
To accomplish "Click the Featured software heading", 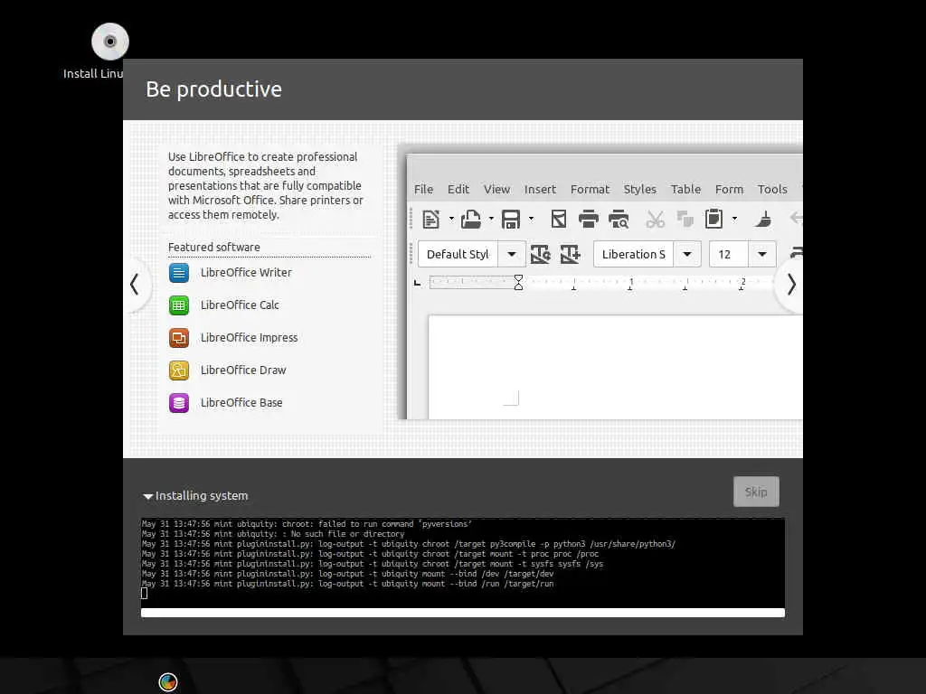I will 213,248.
